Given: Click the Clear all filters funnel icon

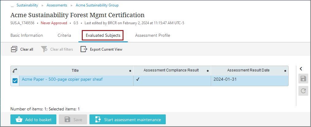Looking at the screenshot, I should (44, 49).
